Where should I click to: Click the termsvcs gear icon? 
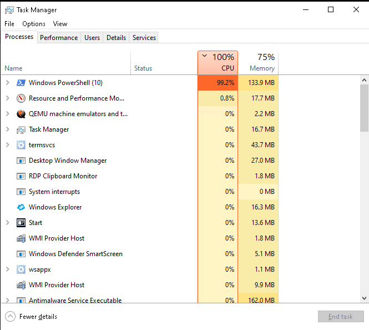point(21,145)
